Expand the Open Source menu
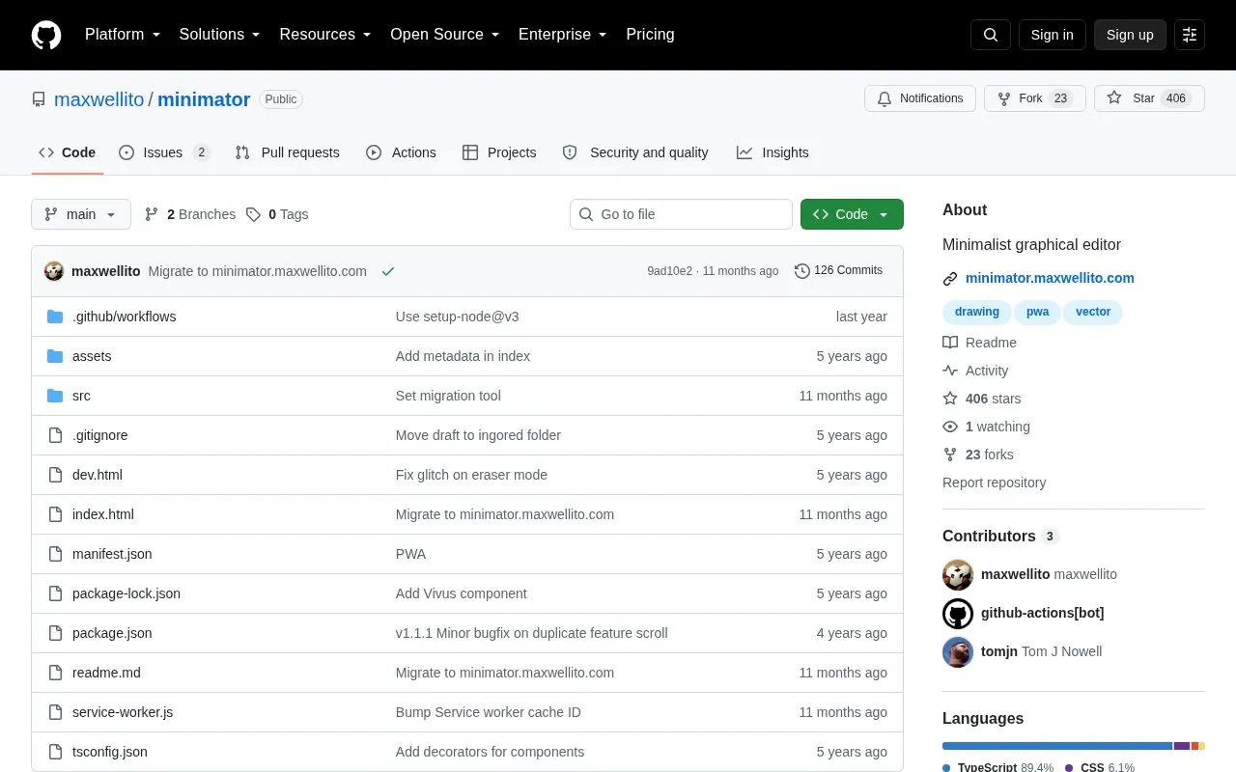1236x772 pixels. click(x=445, y=35)
